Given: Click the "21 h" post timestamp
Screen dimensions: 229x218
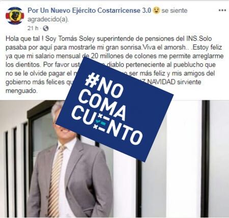Looking at the screenshot, I should coord(33,28).
